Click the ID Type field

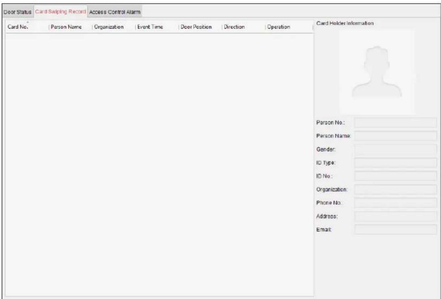click(395, 163)
